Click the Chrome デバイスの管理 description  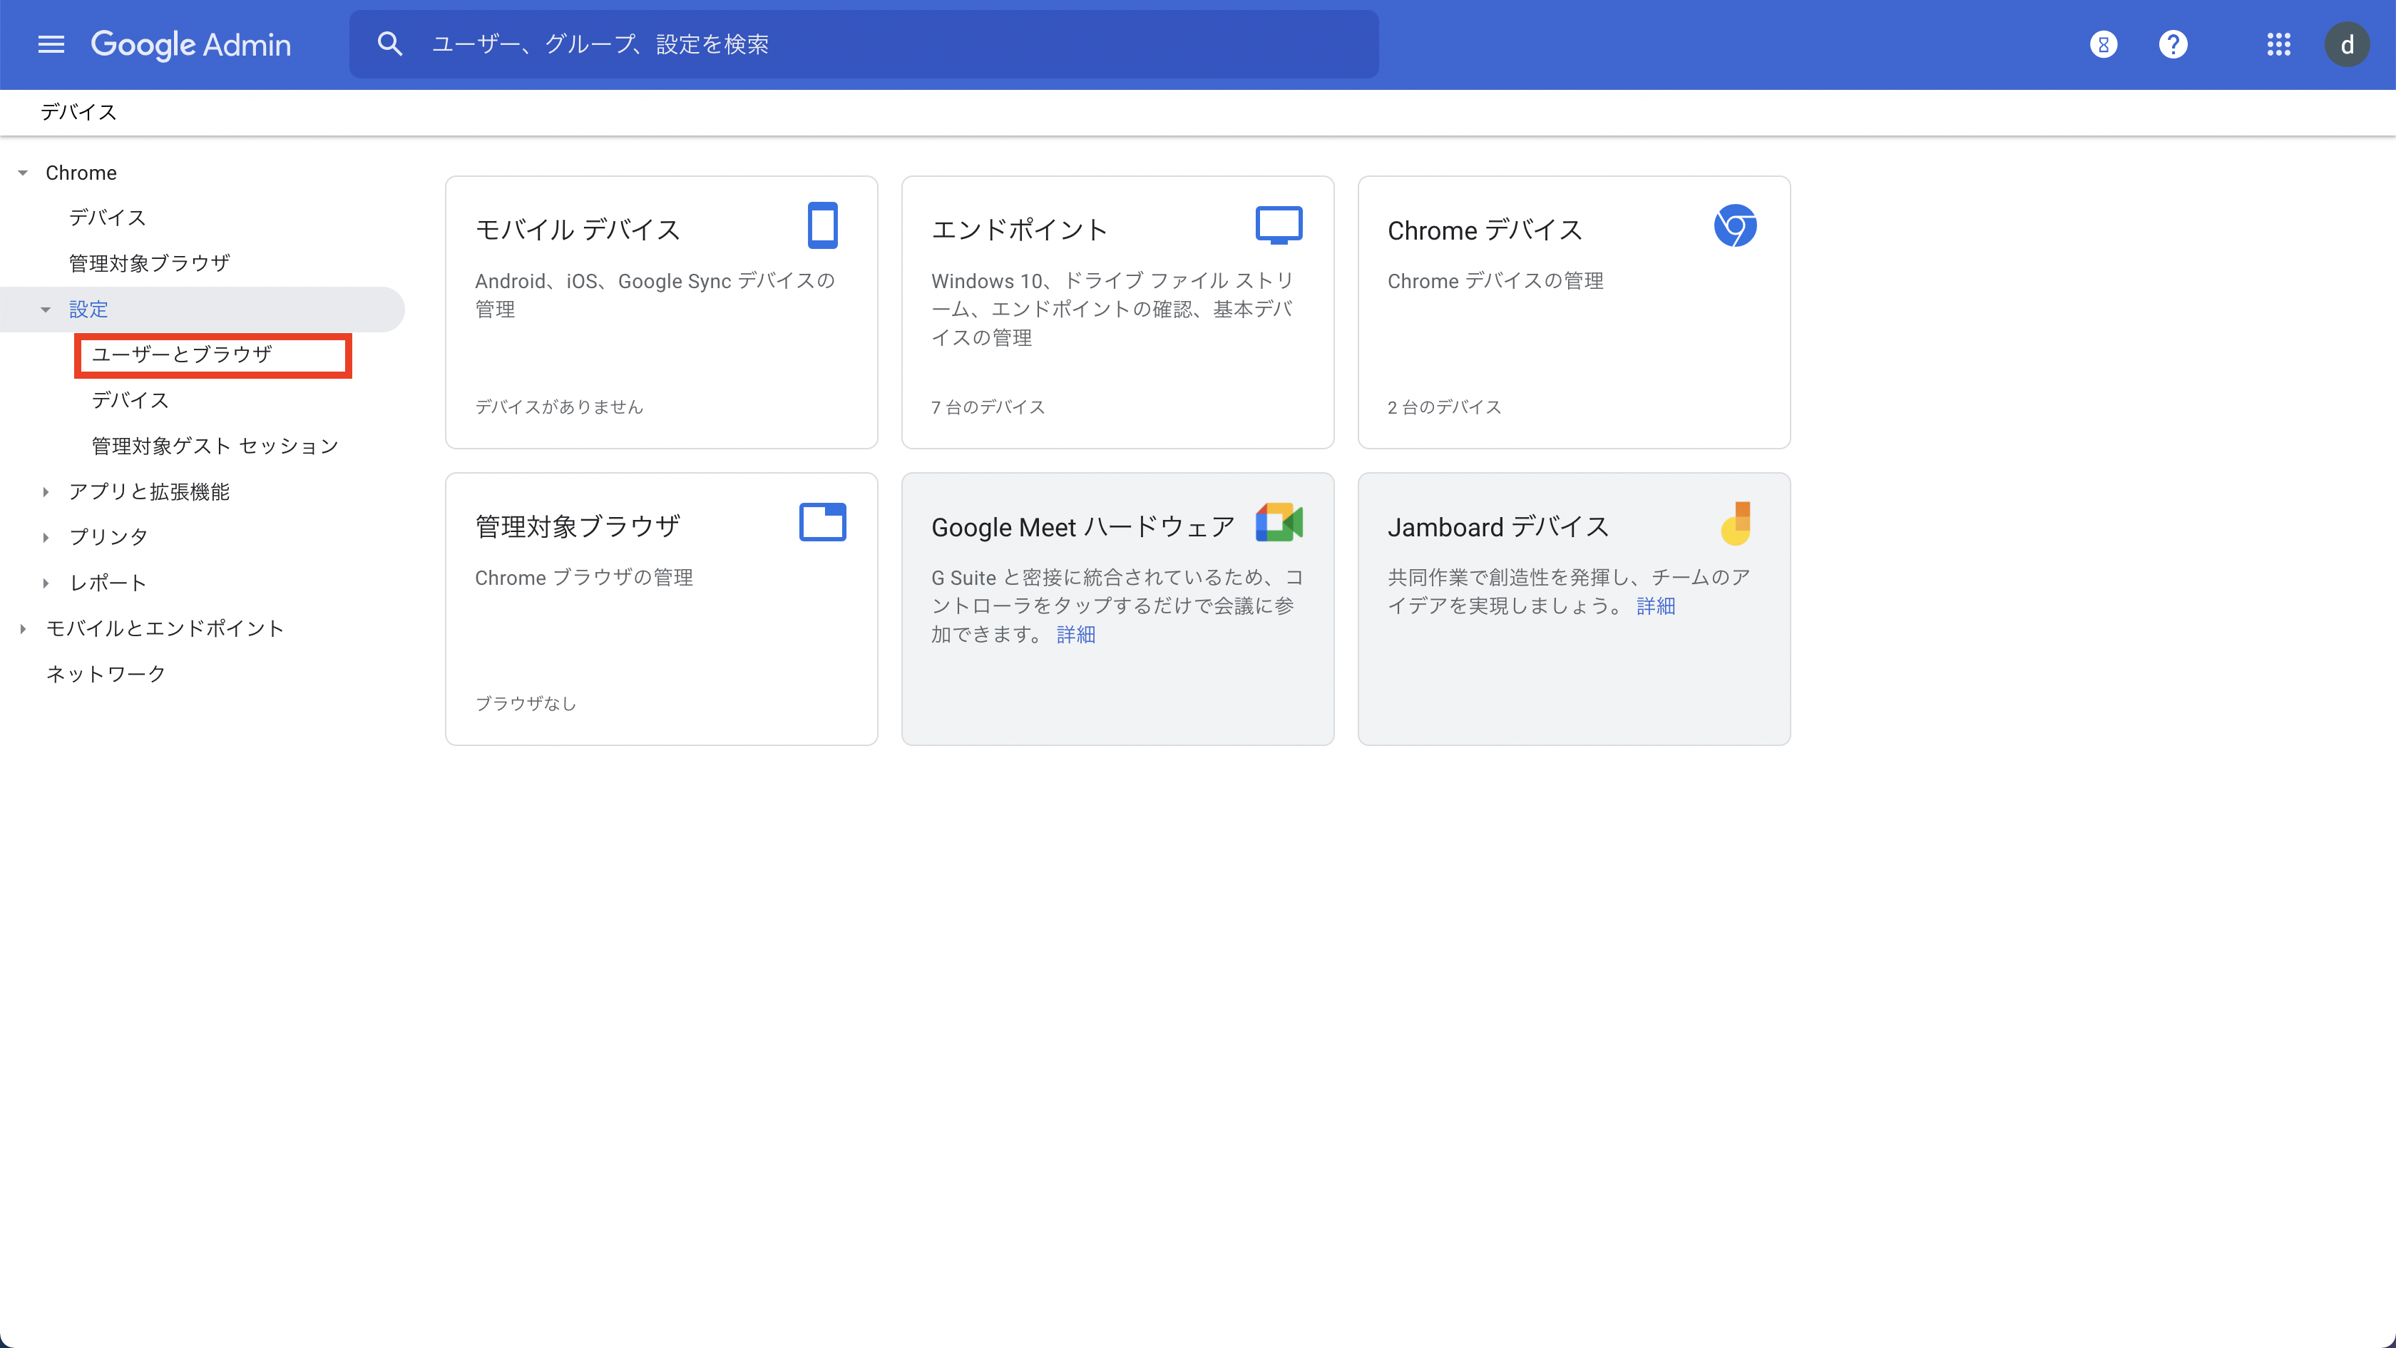1495,281
